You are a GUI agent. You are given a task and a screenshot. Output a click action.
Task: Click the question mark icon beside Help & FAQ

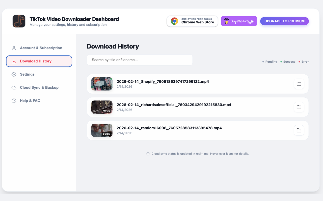click(14, 100)
